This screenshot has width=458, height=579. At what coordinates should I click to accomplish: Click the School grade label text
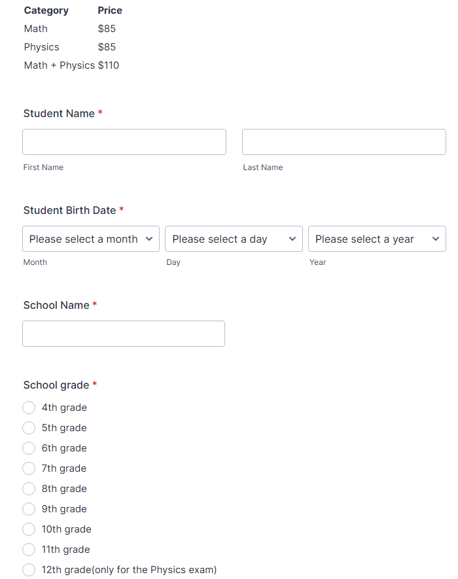tap(56, 385)
